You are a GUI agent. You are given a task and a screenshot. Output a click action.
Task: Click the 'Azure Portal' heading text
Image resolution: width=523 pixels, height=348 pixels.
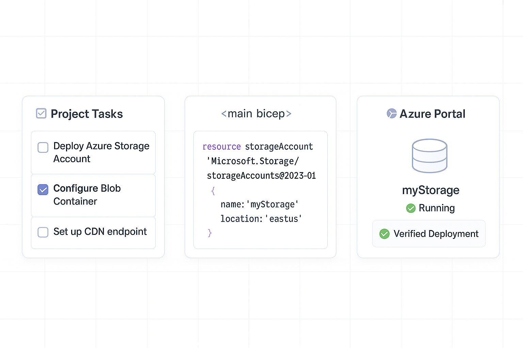coord(432,114)
